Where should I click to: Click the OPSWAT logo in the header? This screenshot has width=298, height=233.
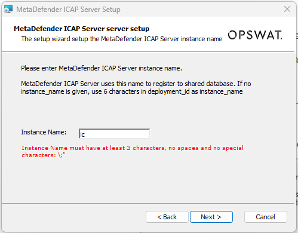click(255, 35)
